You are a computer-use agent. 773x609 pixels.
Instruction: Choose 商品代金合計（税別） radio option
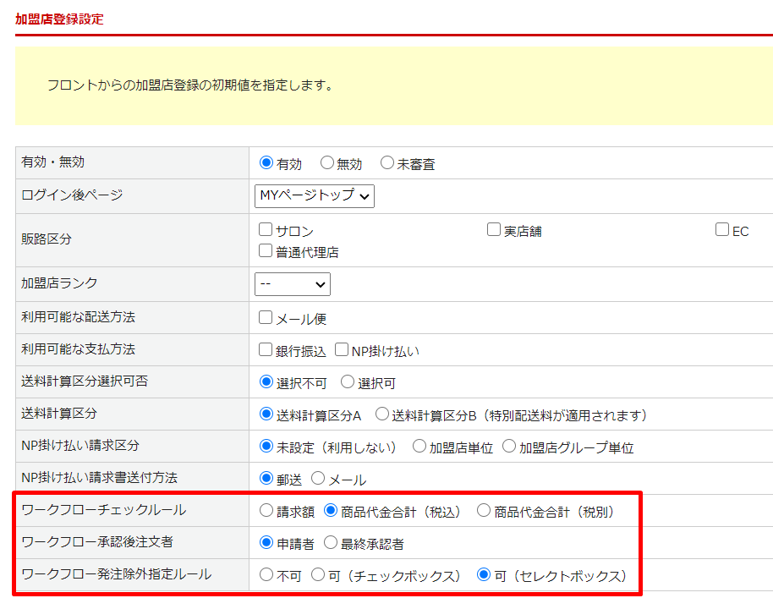484,511
